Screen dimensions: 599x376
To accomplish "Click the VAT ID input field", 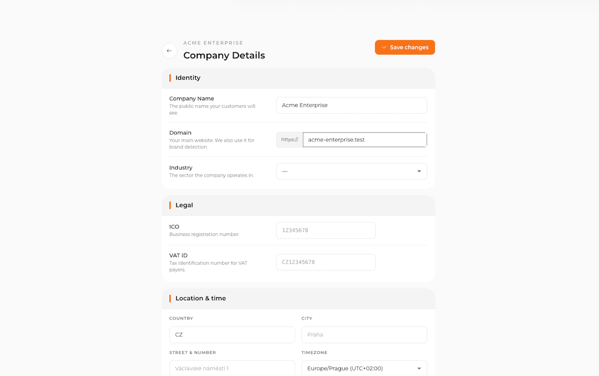I will point(326,262).
